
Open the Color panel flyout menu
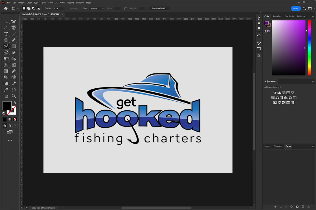(x=313, y=16)
